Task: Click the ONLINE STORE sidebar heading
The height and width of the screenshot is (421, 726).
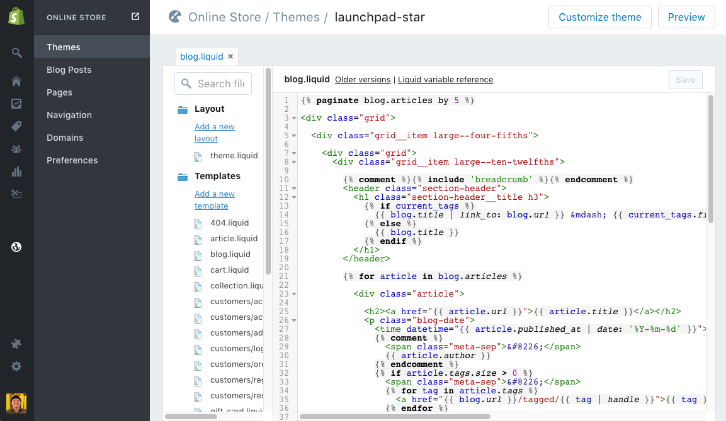Action: coord(76,17)
